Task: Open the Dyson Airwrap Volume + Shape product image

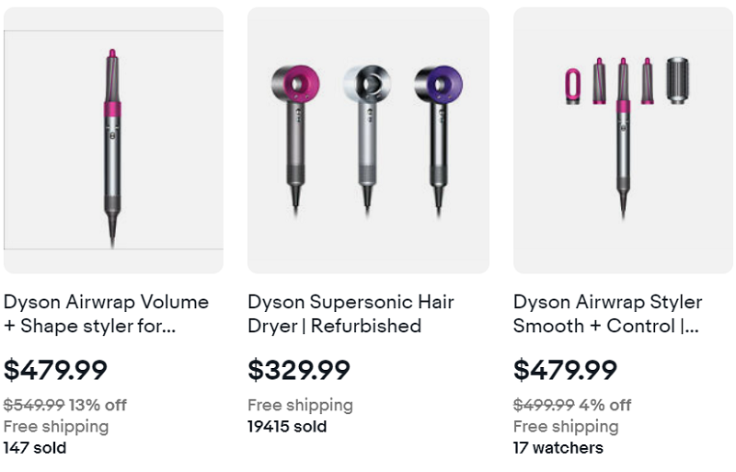Action: 113,140
